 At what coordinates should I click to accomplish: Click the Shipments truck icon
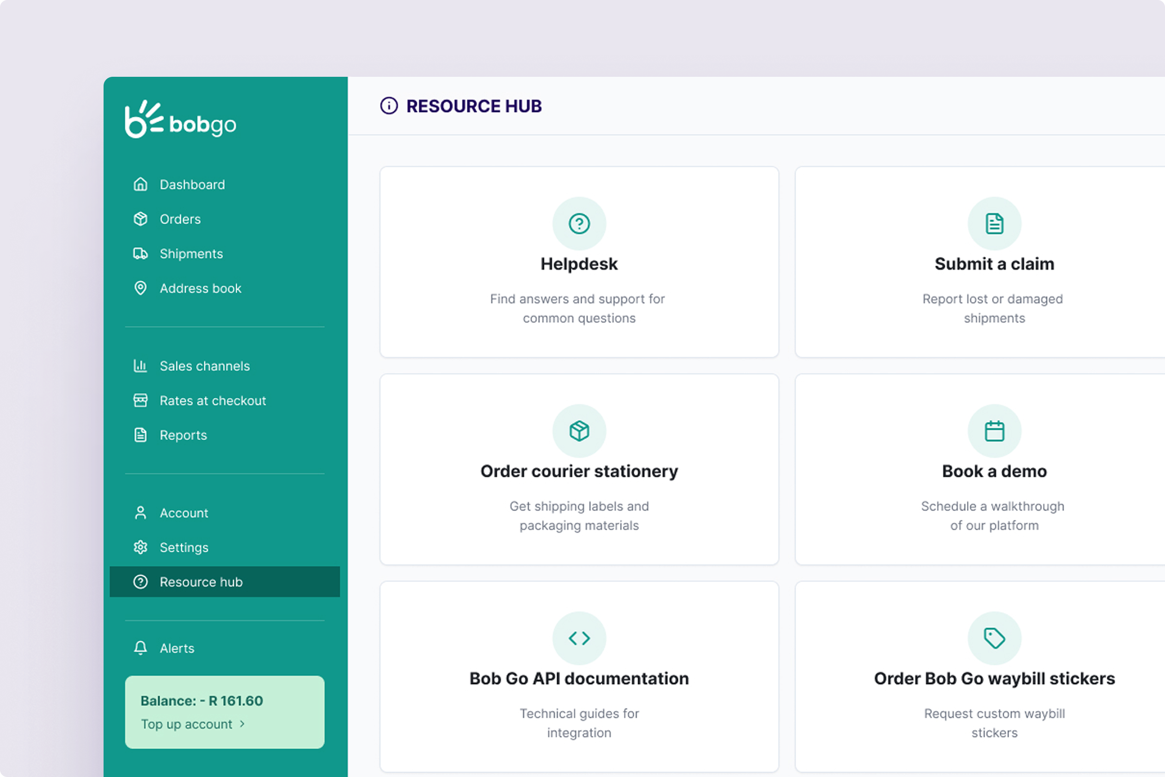click(141, 254)
